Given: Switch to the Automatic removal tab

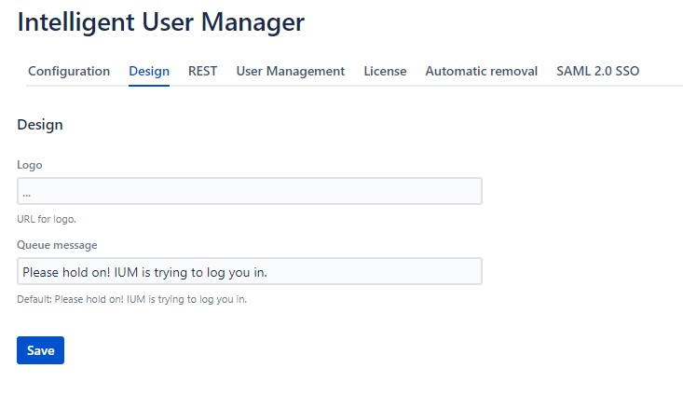Looking at the screenshot, I should pos(481,71).
